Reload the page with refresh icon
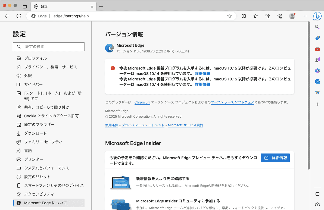 (x=19, y=16)
